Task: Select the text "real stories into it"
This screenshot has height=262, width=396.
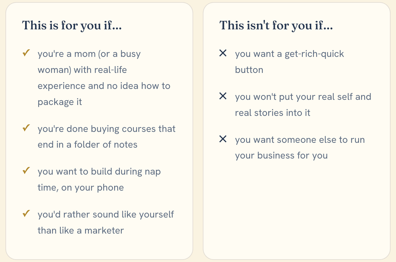Action: coord(273,113)
